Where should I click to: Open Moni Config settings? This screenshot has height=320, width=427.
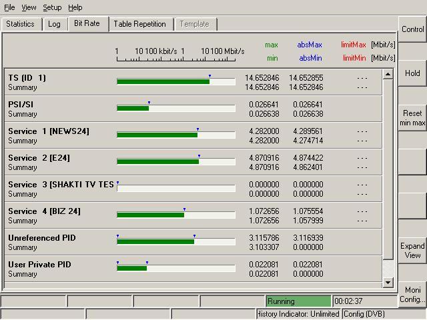pos(412,295)
